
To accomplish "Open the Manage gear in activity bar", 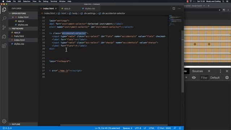I will click(x=4, y=121).
